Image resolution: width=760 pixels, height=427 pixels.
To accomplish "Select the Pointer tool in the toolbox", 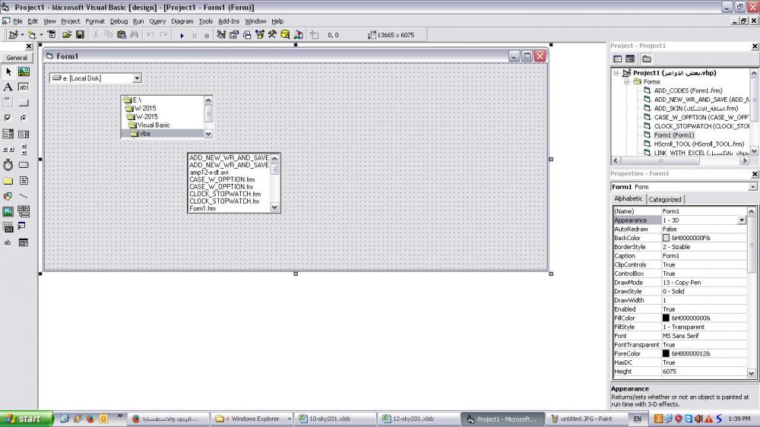I will 8,71.
